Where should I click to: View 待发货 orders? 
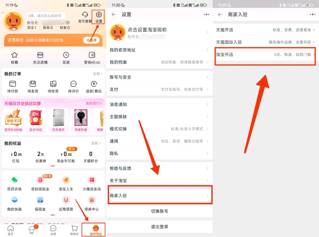coord(33,87)
